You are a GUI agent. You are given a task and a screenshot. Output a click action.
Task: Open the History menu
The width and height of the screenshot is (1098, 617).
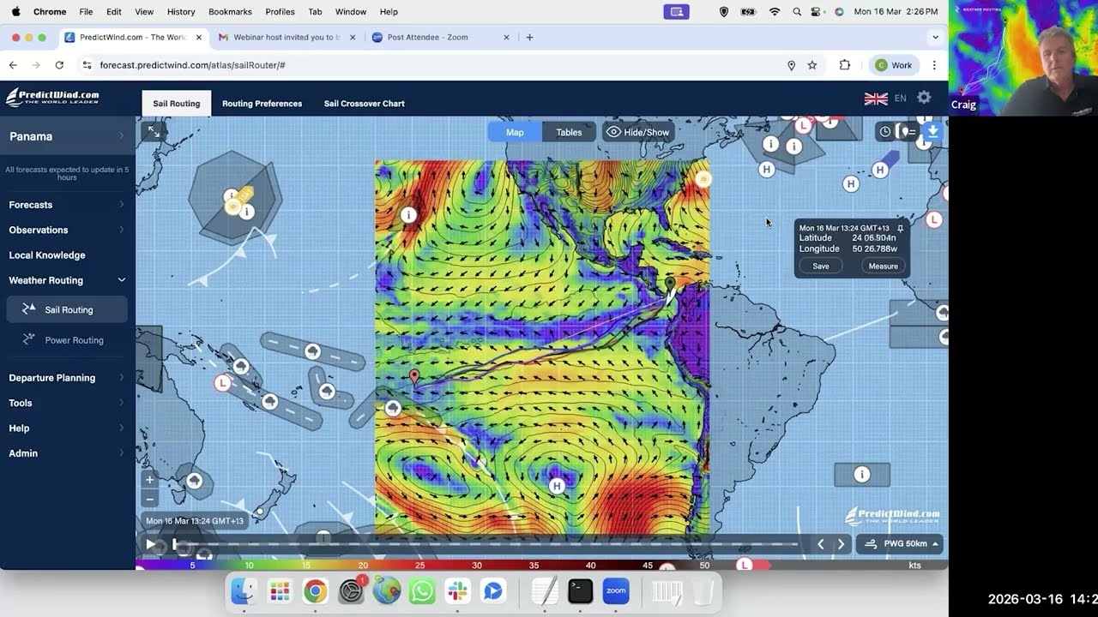pyautogui.click(x=181, y=12)
